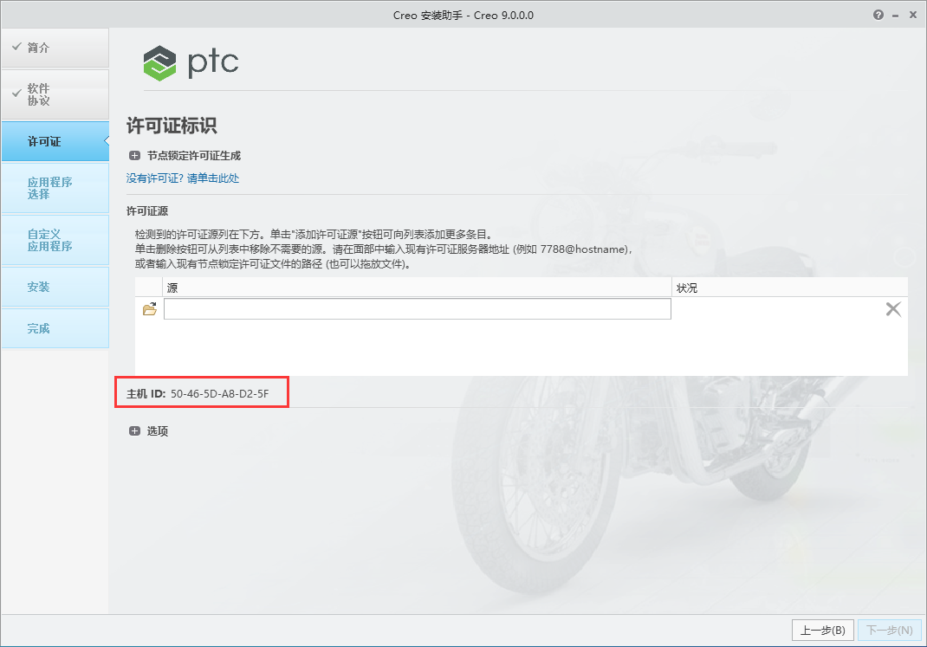Open 自定义应用程序 step in sidebar
The image size is (927, 647).
click(x=55, y=240)
